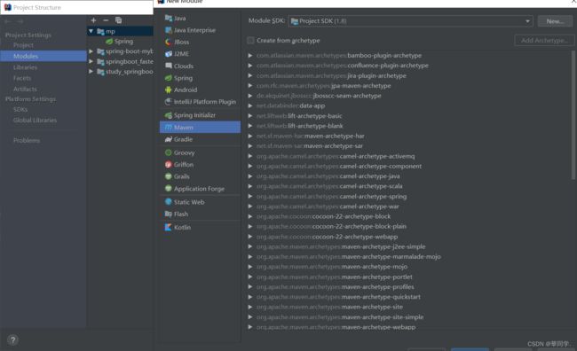Expand jira-plugin-archetype entry
Screen dimensions: 577x351
coord(250,75)
